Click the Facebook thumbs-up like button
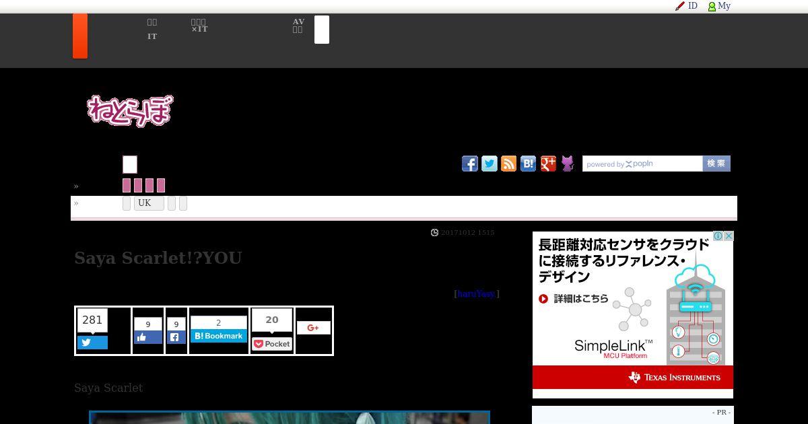Image resolution: width=808 pixels, height=424 pixels. [148, 337]
